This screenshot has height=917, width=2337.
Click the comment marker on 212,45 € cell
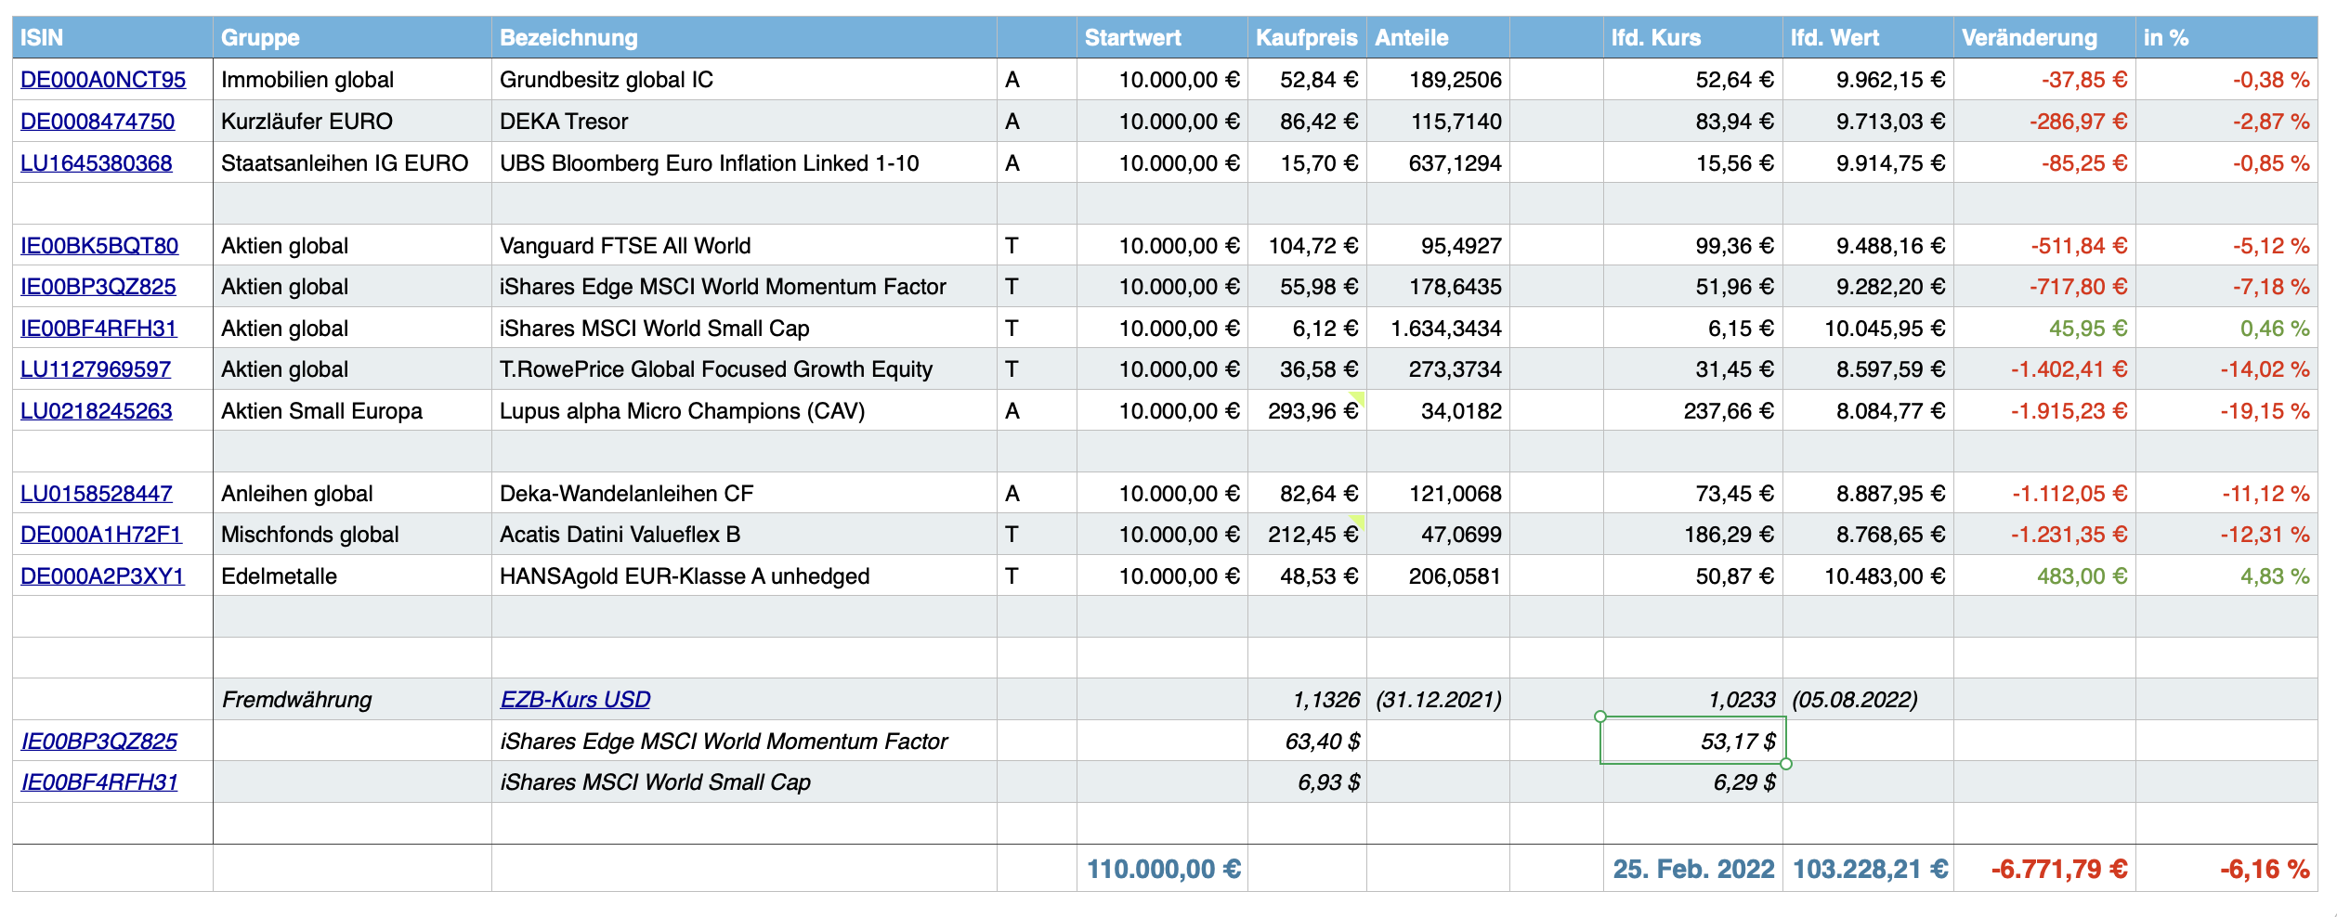1358,521
